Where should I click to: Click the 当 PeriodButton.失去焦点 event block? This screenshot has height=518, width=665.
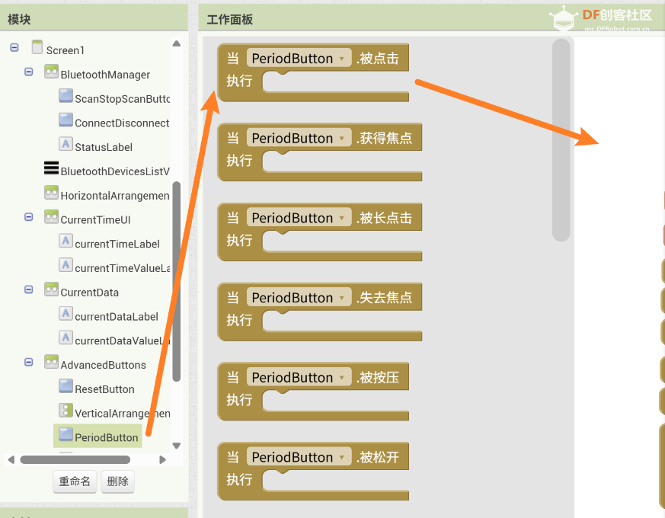(x=319, y=312)
